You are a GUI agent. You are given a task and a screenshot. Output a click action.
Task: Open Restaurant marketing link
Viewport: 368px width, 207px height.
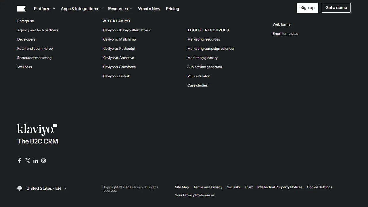pyautogui.click(x=34, y=58)
